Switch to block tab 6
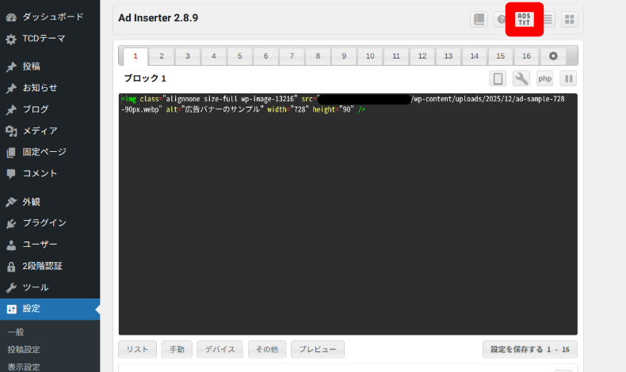Viewport: 626px width, 372px height. click(265, 56)
